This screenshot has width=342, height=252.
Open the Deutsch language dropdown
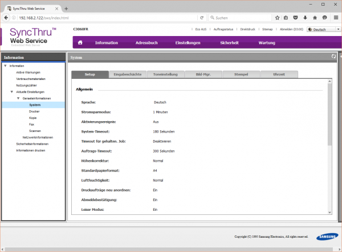coord(324,29)
